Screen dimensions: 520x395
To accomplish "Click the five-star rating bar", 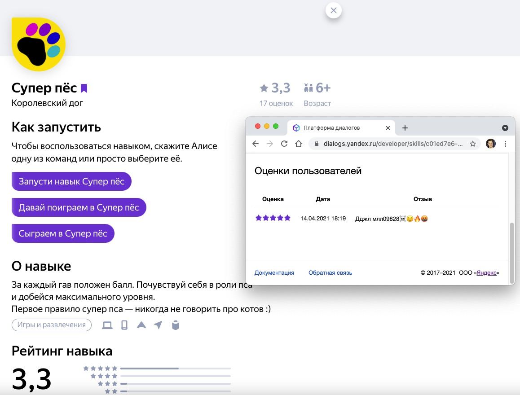I will 176,368.
